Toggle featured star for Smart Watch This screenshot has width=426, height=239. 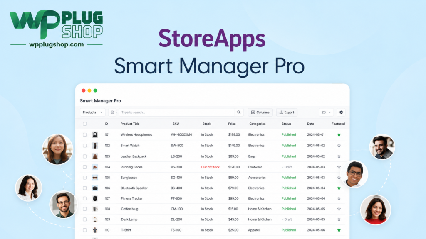(x=339, y=146)
